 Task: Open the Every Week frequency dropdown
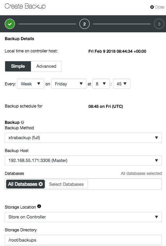[31, 84]
